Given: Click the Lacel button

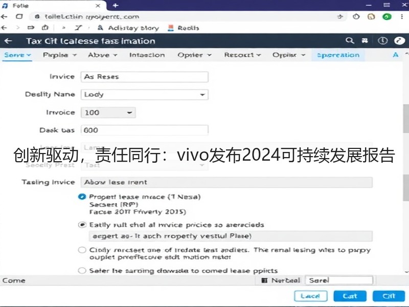Looking at the screenshot, I should tap(310, 296).
